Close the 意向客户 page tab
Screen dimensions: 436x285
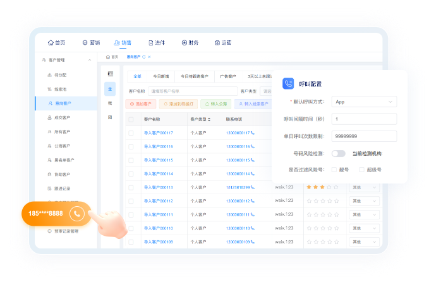pyautogui.click(x=149, y=57)
